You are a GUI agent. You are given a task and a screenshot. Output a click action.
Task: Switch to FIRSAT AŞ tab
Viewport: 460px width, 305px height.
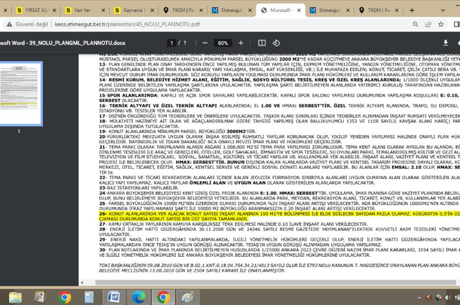coord(34,10)
